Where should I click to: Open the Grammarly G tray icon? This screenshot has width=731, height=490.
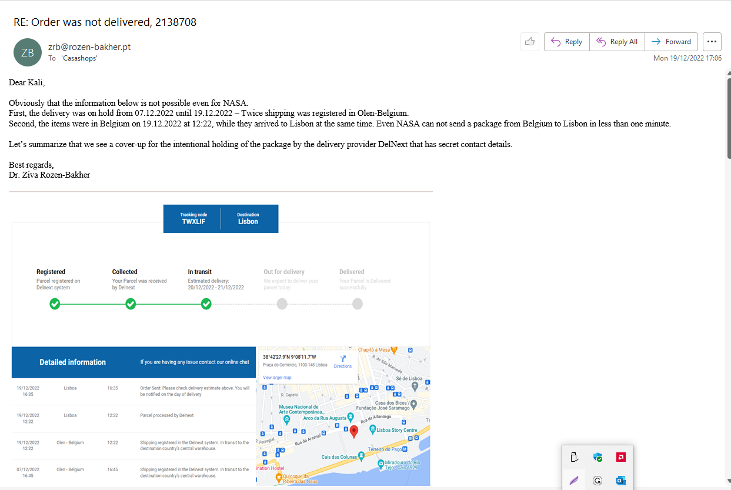pyautogui.click(x=598, y=481)
